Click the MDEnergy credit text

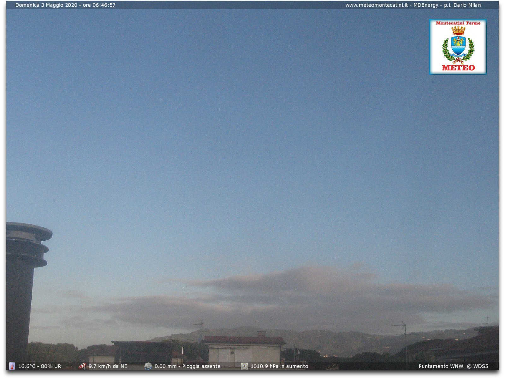coord(426,5)
